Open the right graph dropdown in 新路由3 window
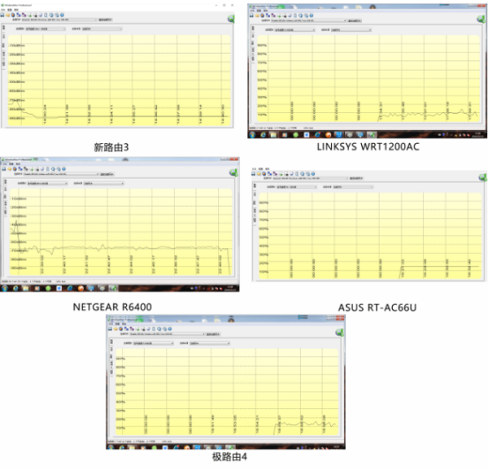 (102, 28)
